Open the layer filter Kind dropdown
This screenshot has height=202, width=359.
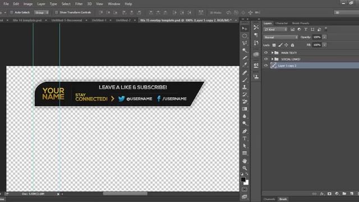275,29
